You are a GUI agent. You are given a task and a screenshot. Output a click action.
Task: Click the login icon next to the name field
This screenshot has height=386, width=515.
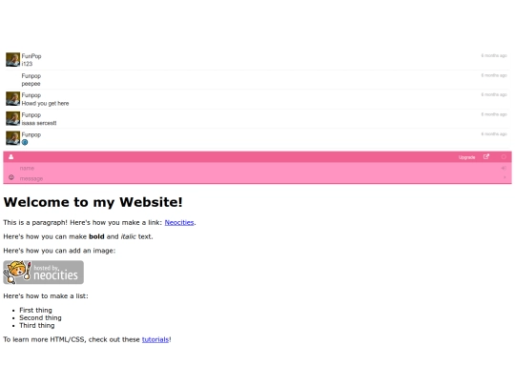[x=504, y=168]
